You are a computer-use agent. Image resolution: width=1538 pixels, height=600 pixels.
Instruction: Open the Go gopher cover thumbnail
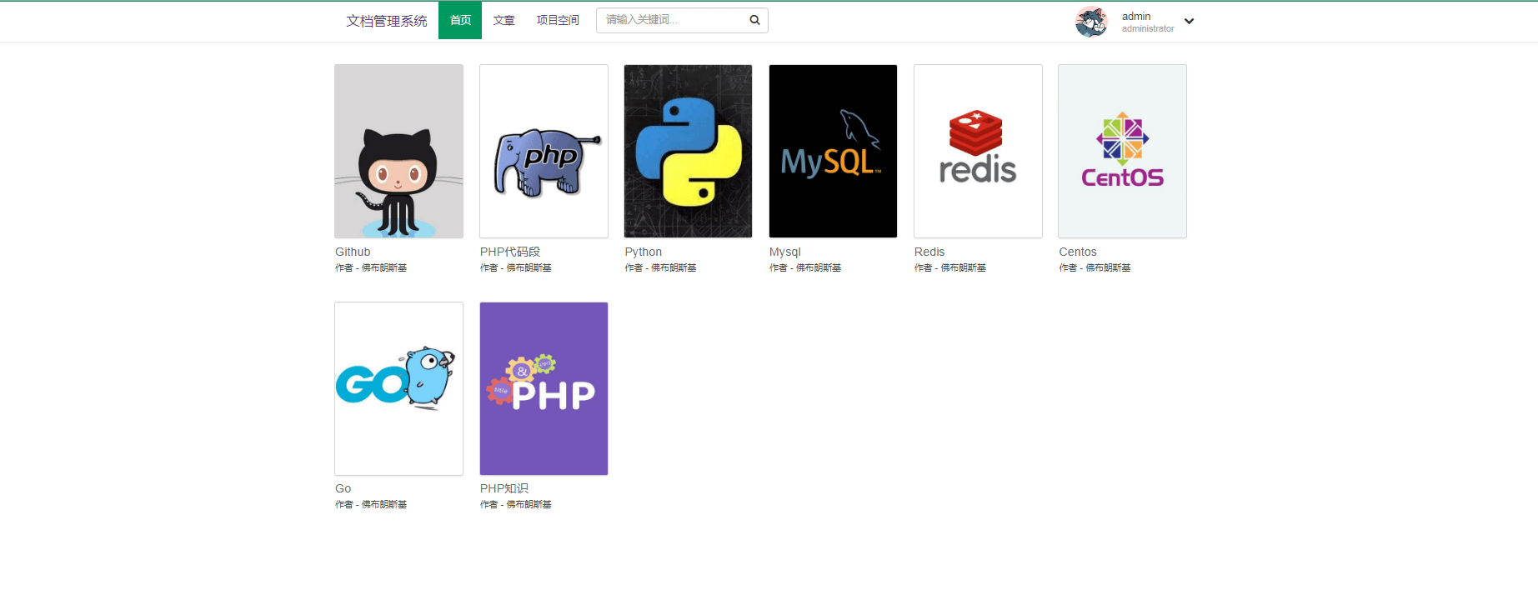point(398,388)
